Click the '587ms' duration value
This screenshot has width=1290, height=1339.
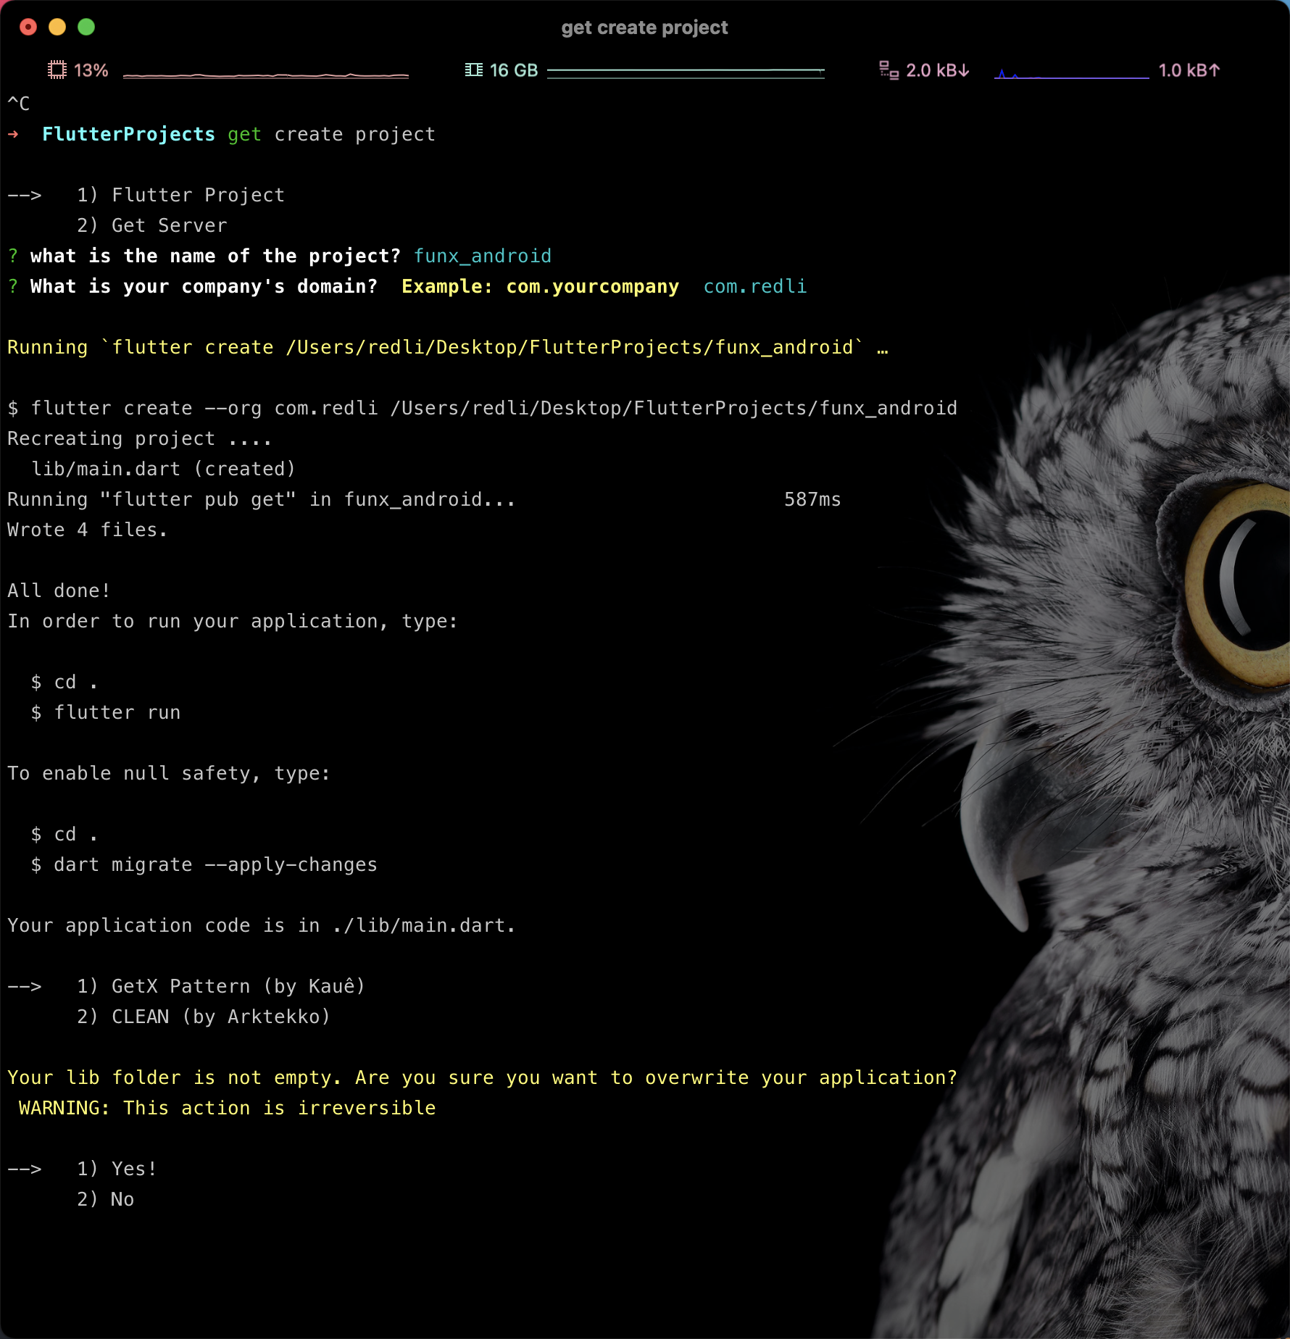click(x=812, y=500)
